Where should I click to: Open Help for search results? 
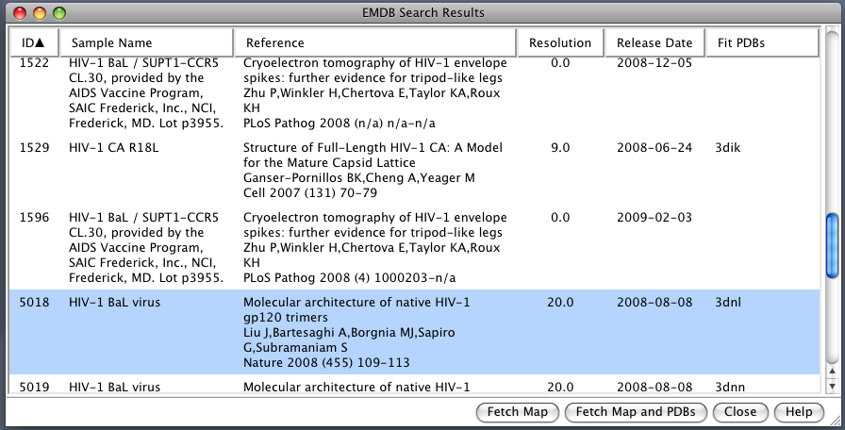pyautogui.click(x=798, y=412)
